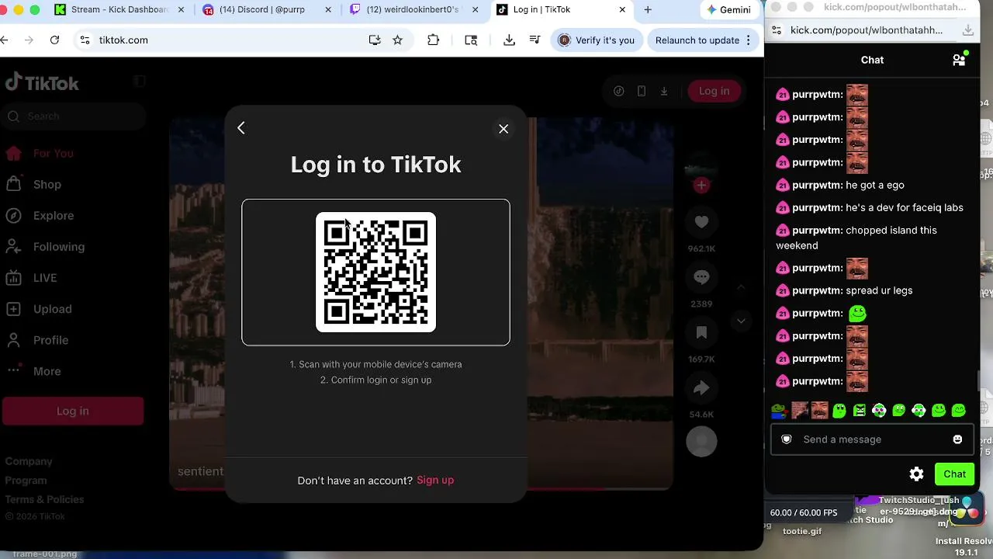Open Gemini in Chrome
This screenshot has width=993, height=559.
click(x=729, y=9)
